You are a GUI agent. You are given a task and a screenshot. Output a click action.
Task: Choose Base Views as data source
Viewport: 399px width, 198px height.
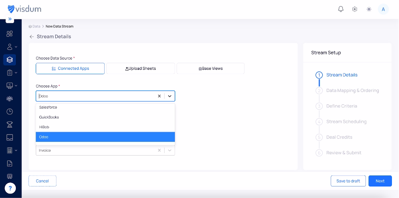coord(211,69)
